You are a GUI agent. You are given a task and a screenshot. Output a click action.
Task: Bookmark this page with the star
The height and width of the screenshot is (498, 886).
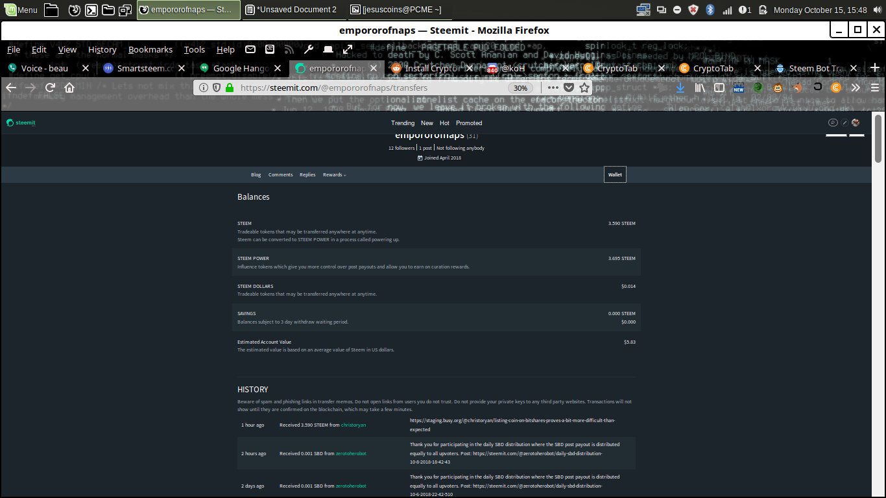point(584,88)
